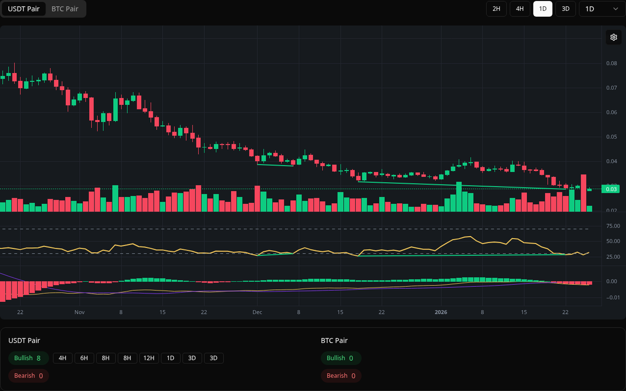Select the USDT Pair tab
This screenshot has height=391, width=626.
23,9
